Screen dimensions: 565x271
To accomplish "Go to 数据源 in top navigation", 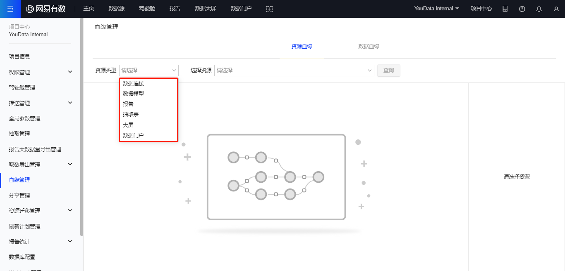I will click(117, 9).
